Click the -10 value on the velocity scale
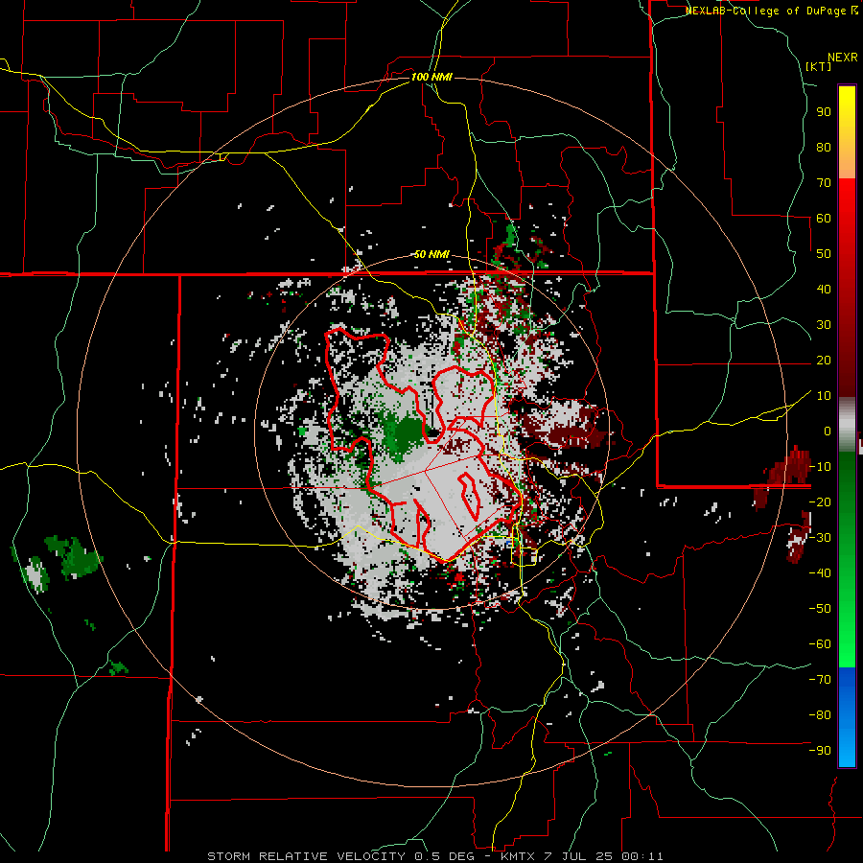 (x=820, y=467)
